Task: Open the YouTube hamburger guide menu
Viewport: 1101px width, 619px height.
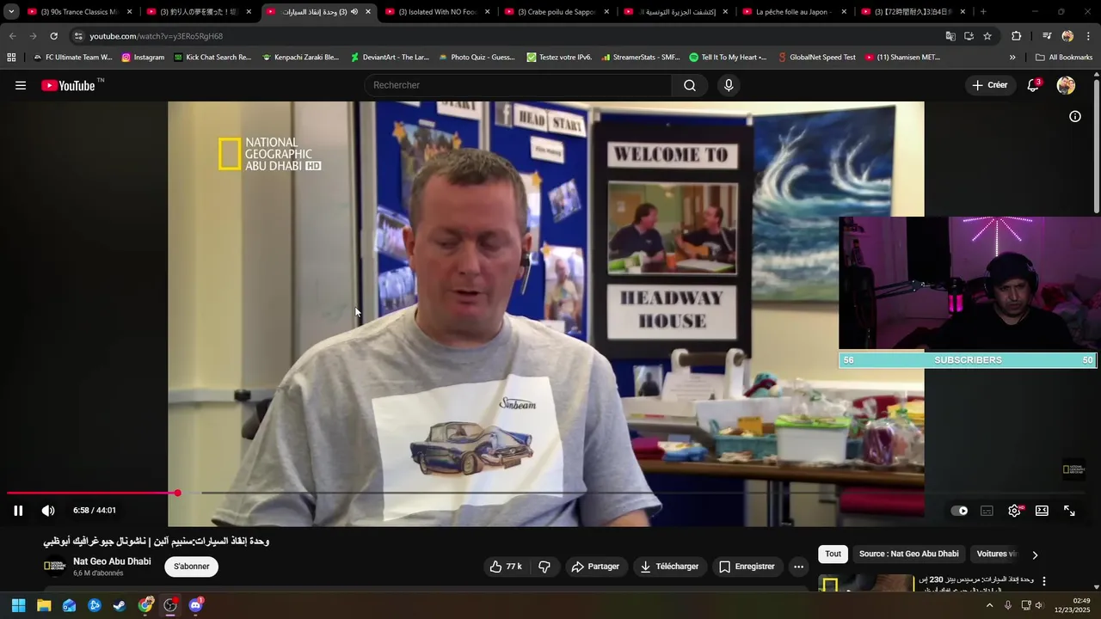Action: coord(21,85)
